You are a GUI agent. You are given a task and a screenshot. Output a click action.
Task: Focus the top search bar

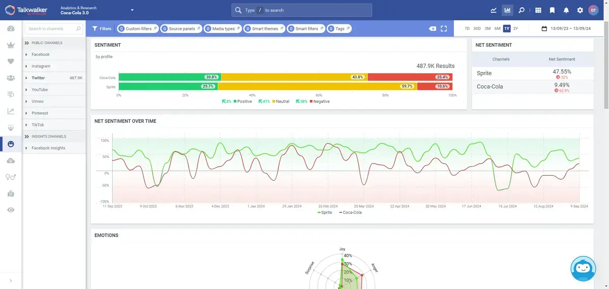(x=301, y=10)
